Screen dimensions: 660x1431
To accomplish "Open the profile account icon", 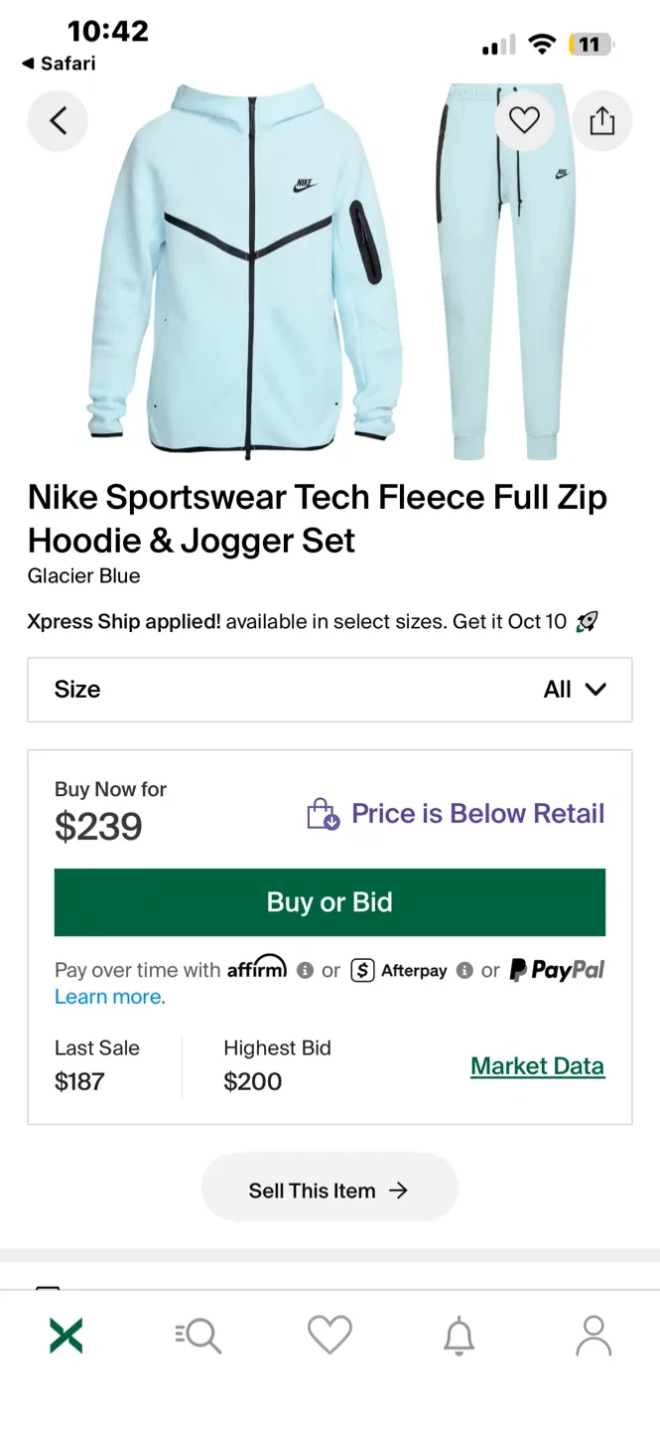I will click(592, 1336).
